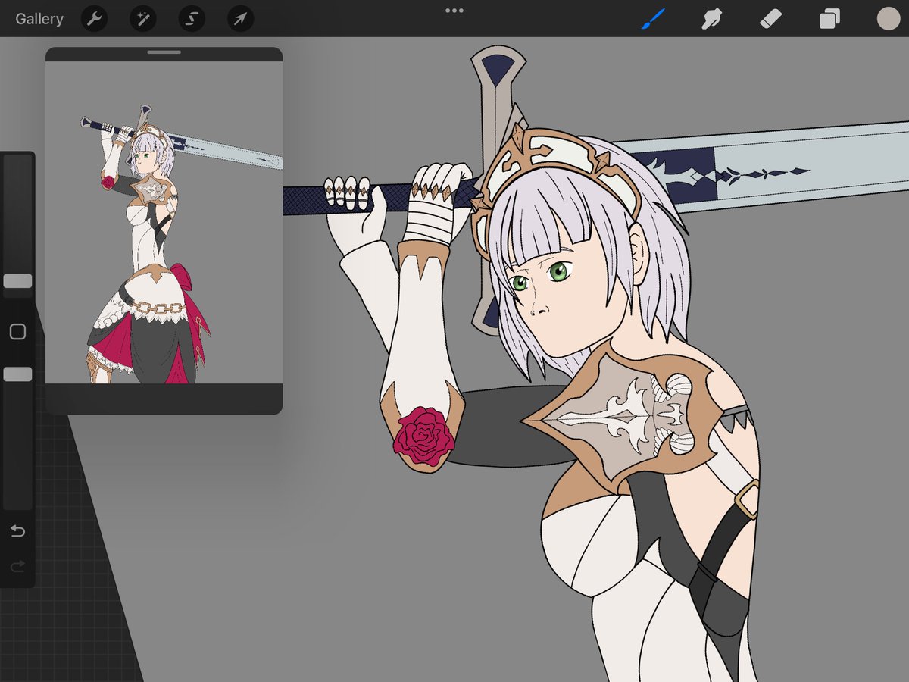The height and width of the screenshot is (682, 909).
Task: Activate the Selection tool
Action: (192, 19)
